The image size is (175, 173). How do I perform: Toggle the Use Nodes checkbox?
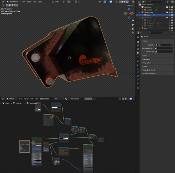coord(41,99)
